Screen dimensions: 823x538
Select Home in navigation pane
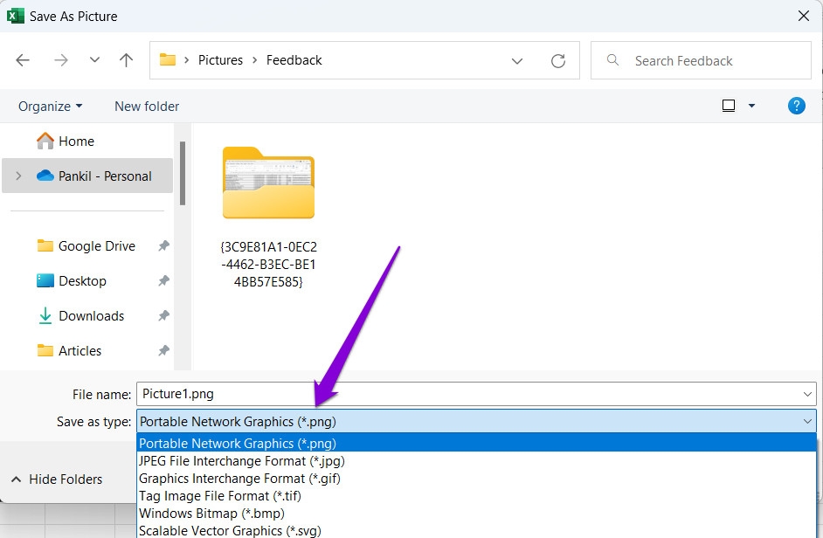pos(66,141)
